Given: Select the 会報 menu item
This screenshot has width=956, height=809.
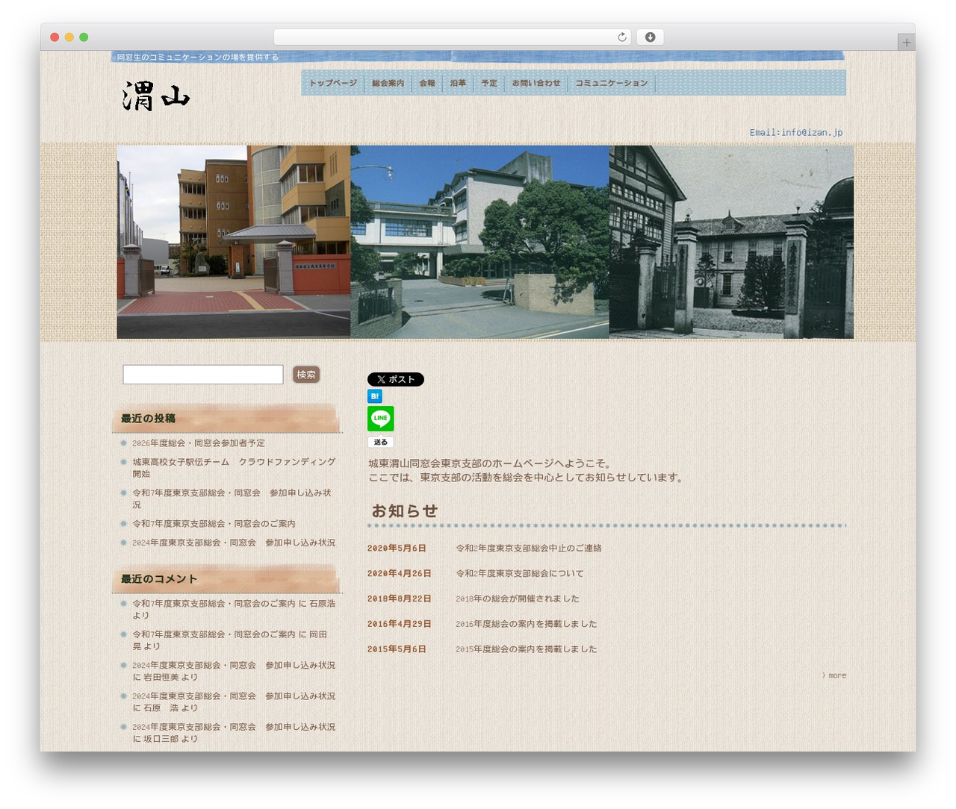Looking at the screenshot, I should tap(427, 83).
